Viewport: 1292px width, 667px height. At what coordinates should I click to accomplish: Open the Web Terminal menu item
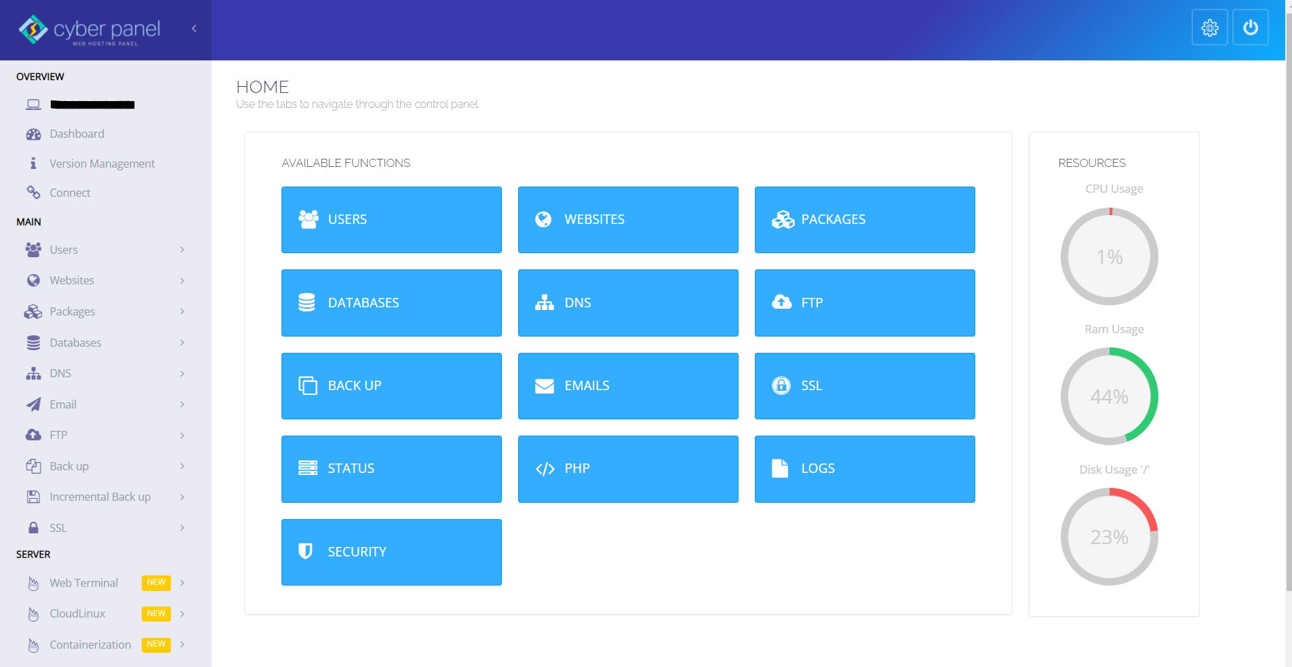[83, 583]
